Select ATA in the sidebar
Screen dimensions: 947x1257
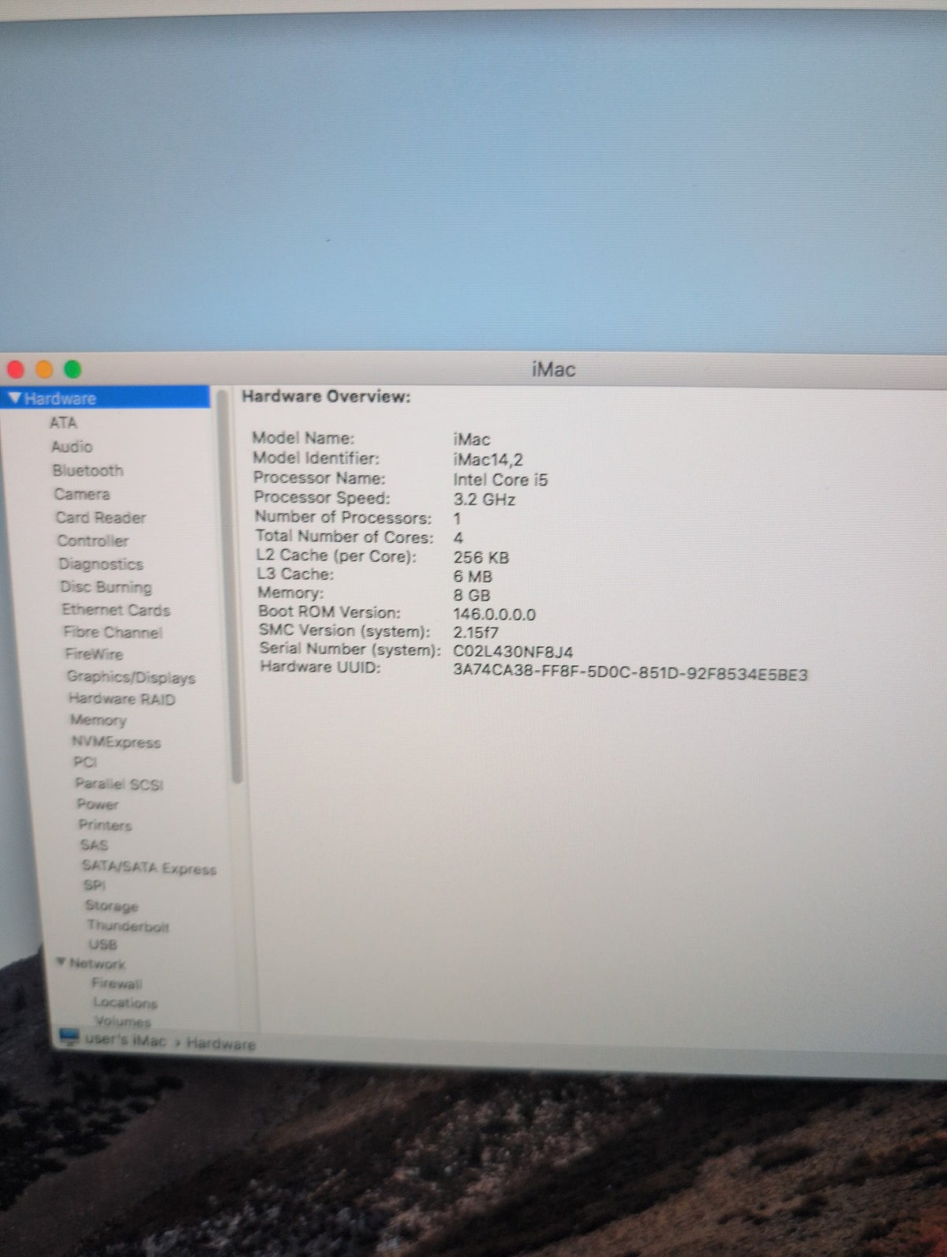click(x=63, y=423)
